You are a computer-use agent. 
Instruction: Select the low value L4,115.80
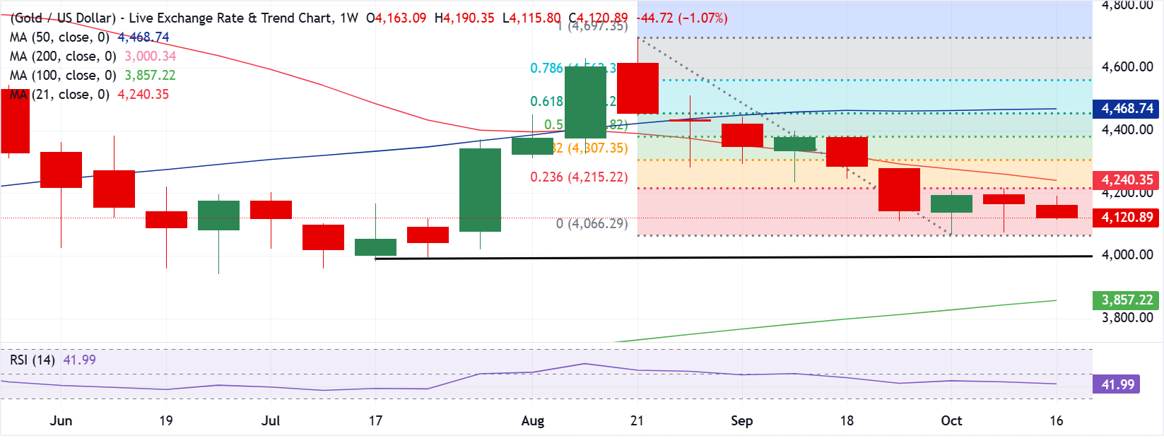click(x=531, y=18)
